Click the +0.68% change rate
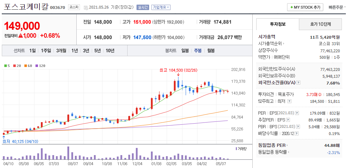Viewport: 348px width, 168px height. coord(50,35)
